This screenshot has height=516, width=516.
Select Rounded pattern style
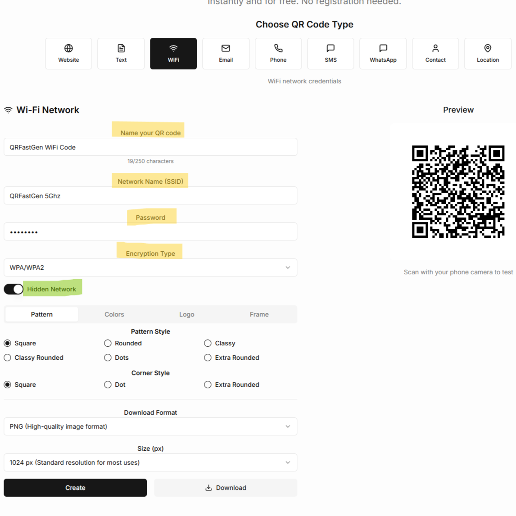[108, 343]
